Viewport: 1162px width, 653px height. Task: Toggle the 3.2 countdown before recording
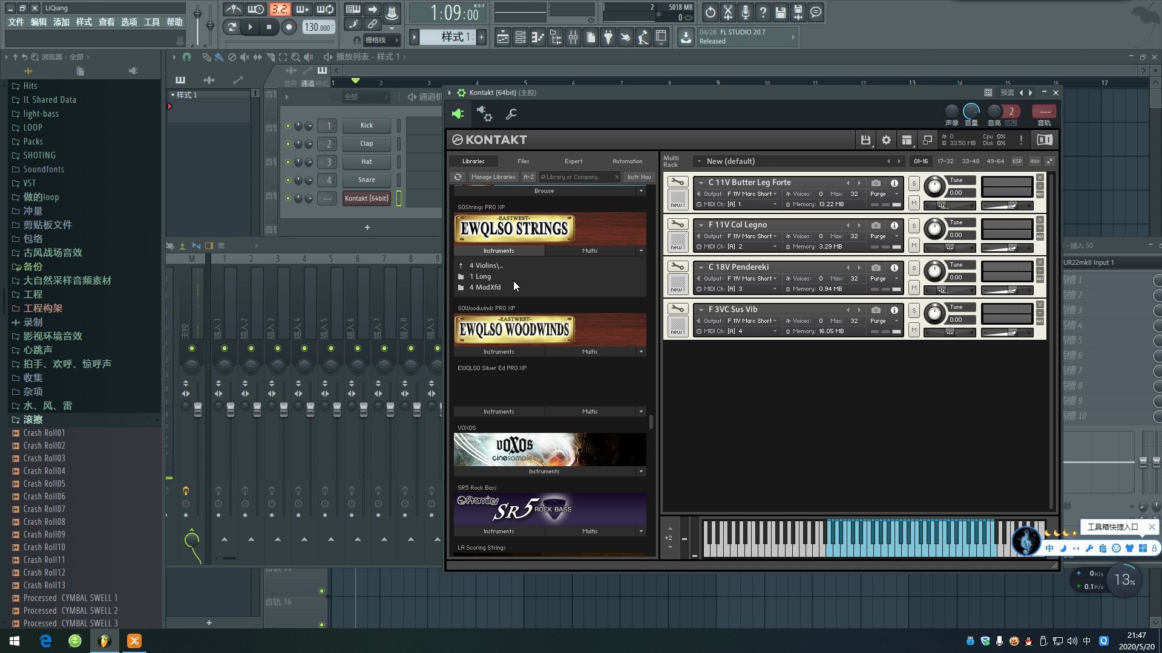pyautogui.click(x=279, y=10)
